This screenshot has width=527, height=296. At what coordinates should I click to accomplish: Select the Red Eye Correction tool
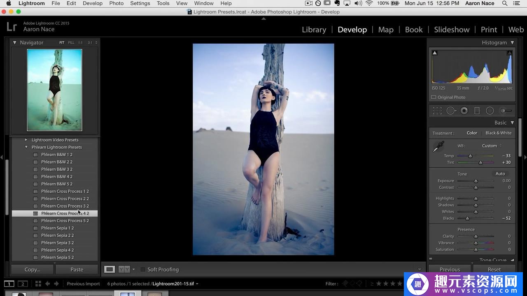[x=464, y=111]
